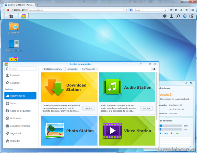Open help question mark in Centro de paquetes
Viewport: 197px width, 153px height.
coord(141,64)
